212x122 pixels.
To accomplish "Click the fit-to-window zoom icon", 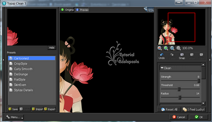I will click(x=172, y=48).
